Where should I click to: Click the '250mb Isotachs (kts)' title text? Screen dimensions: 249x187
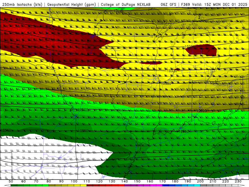pos(22,4)
